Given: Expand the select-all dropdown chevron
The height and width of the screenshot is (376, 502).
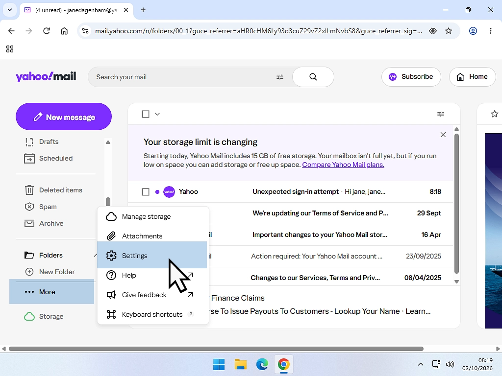Looking at the screenshot, I should [x=157, y=114].
